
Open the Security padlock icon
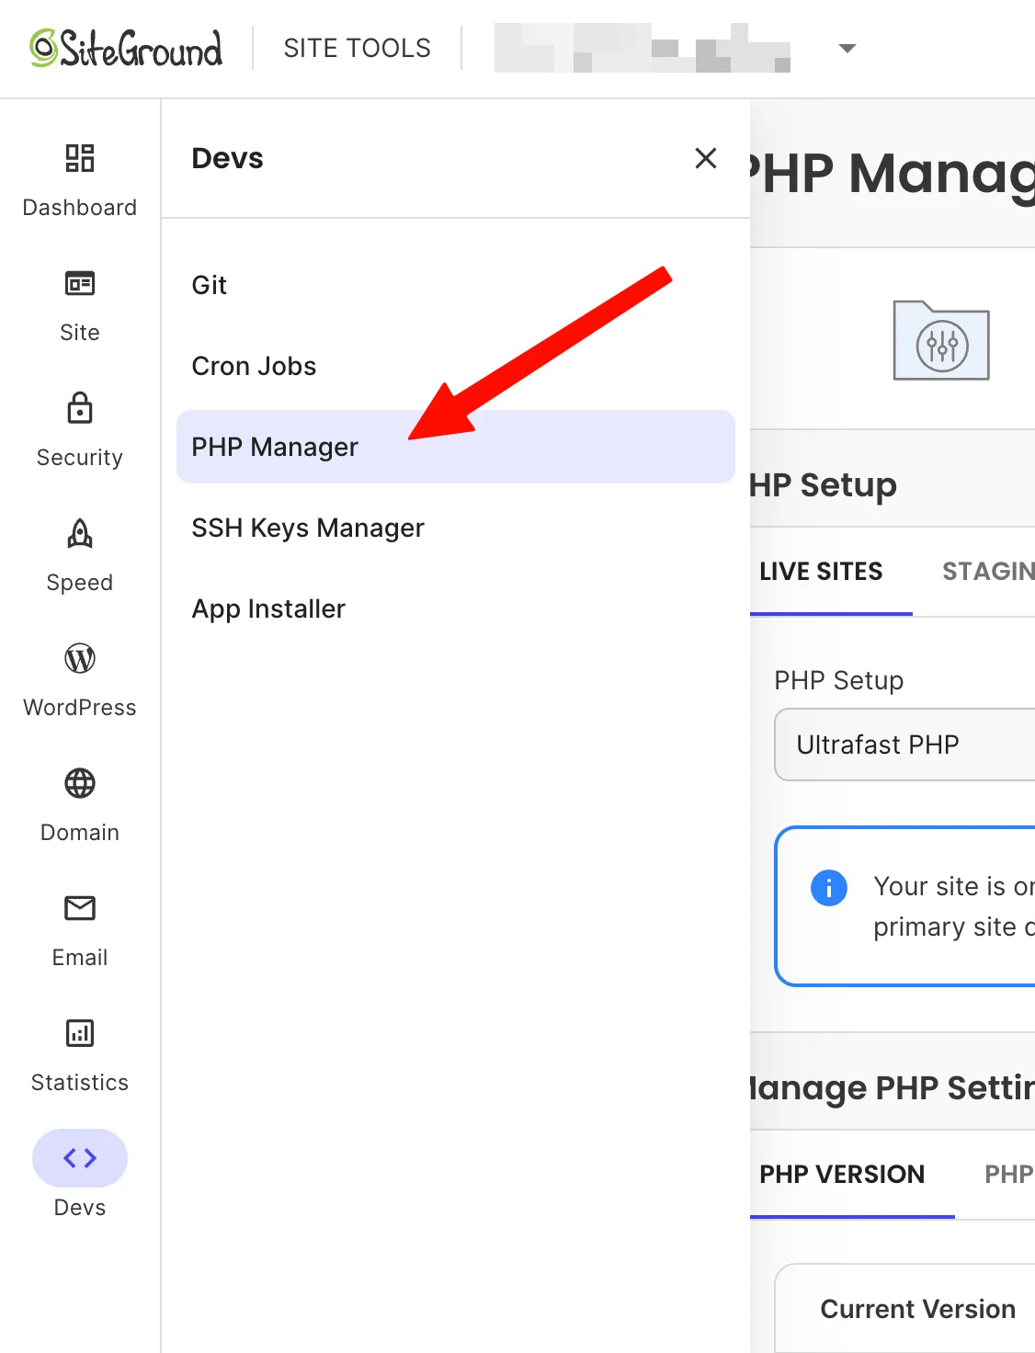pos(80,408)
